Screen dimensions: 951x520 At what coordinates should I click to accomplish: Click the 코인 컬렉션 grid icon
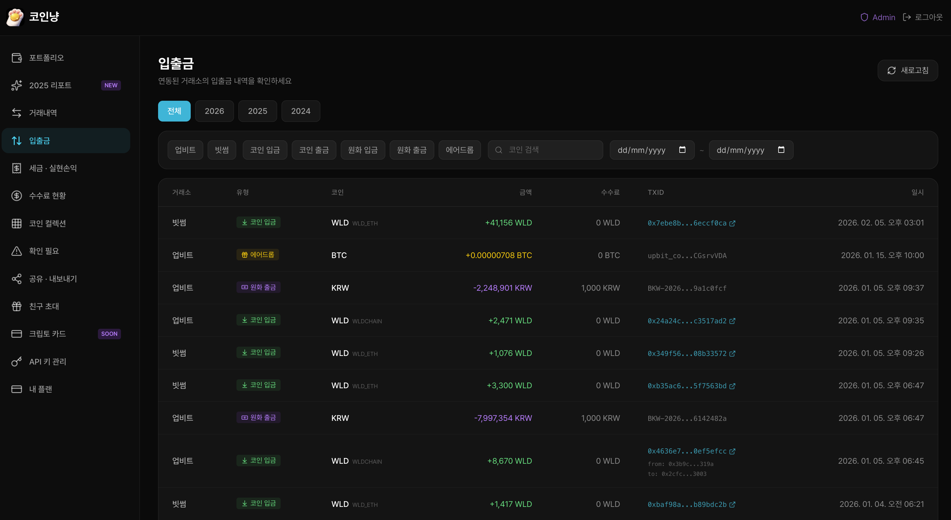pyautogui.click(x=17, y=223)
